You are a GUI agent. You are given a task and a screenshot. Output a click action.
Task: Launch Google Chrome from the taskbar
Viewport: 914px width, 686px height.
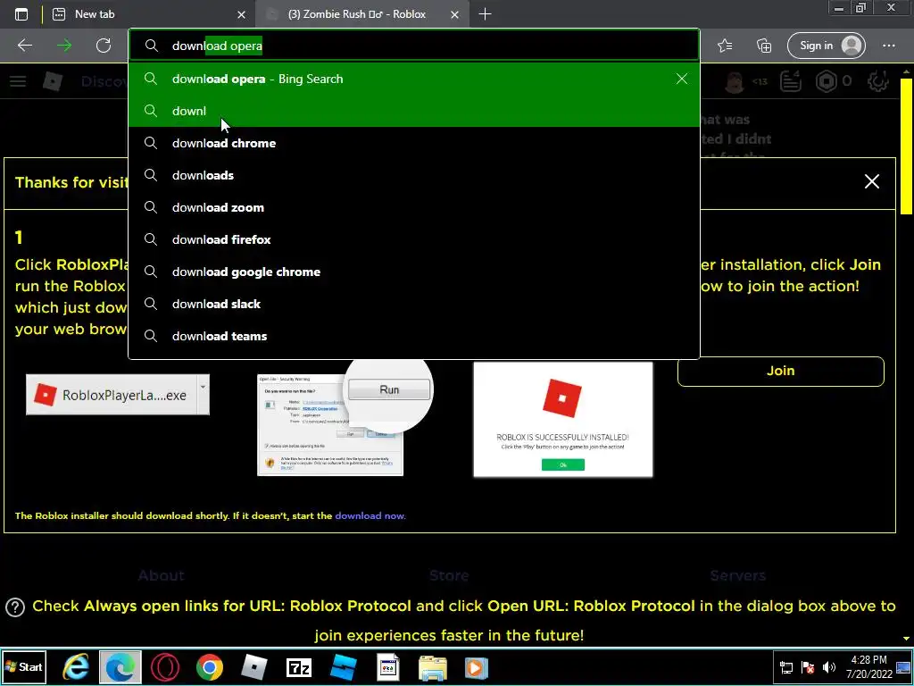[x=210, y=667]
